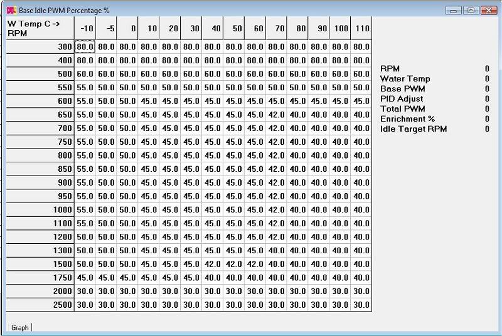Close the Base Idle PWM Percentage window

click(x=488, y=10)
